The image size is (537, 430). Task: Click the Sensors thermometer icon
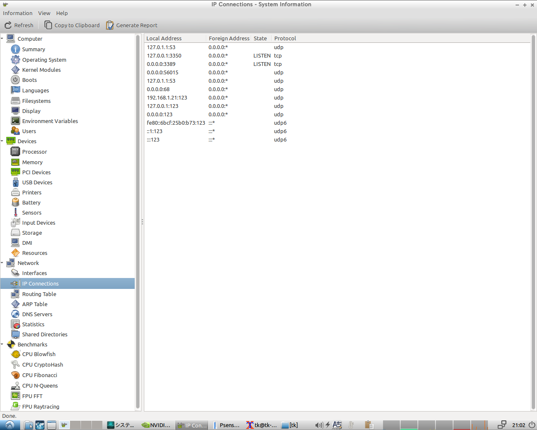16,212
